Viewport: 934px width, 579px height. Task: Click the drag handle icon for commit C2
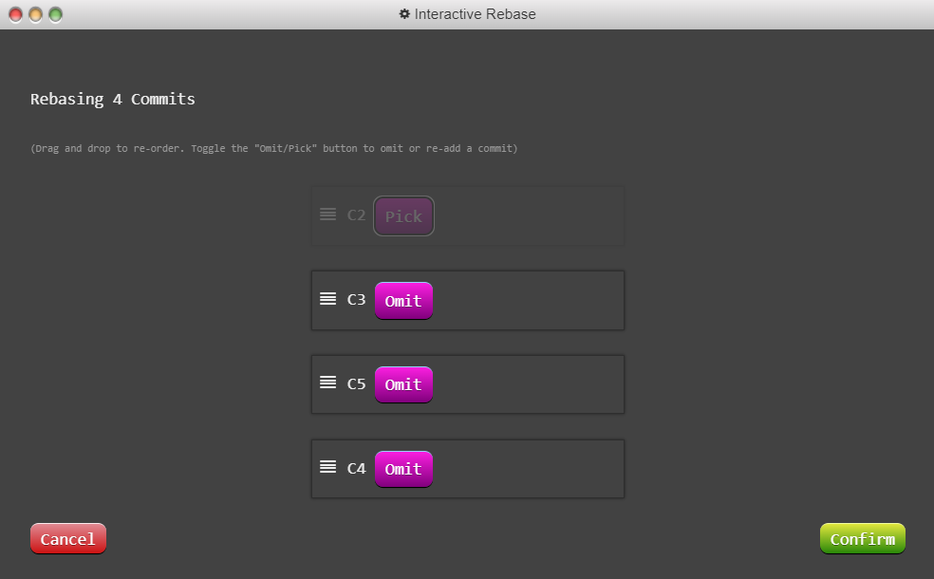327,214
